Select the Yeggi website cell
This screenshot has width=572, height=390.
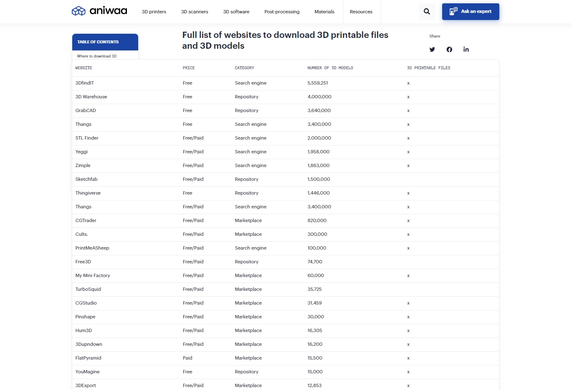[81, 152]
